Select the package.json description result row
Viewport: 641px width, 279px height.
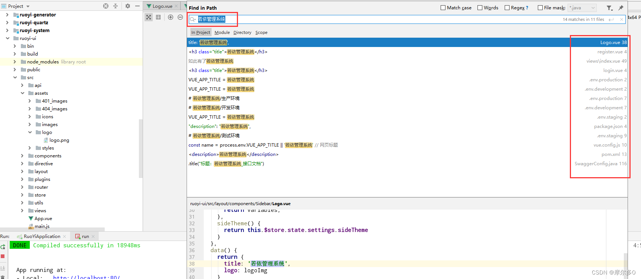pos(407,126)
